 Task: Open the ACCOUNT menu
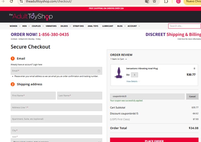point(132,26)
